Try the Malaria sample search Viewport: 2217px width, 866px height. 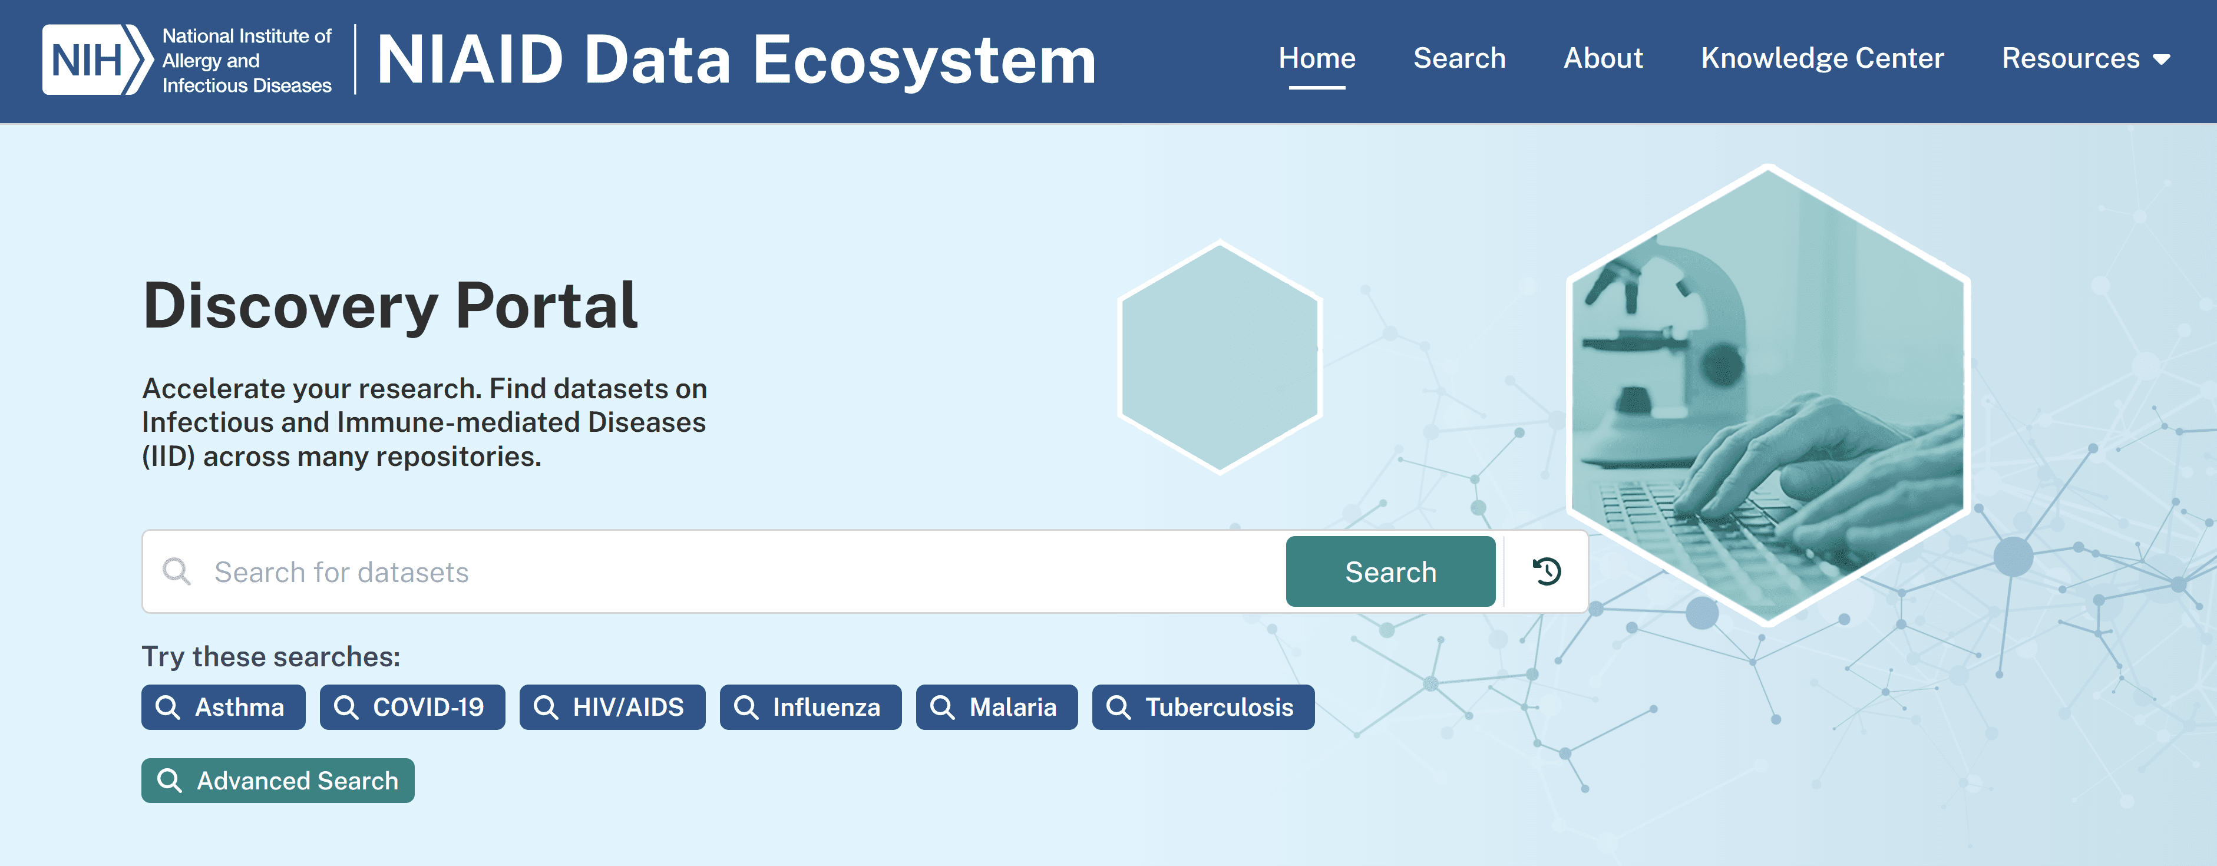pyautogui.click(x=997, y=707)
